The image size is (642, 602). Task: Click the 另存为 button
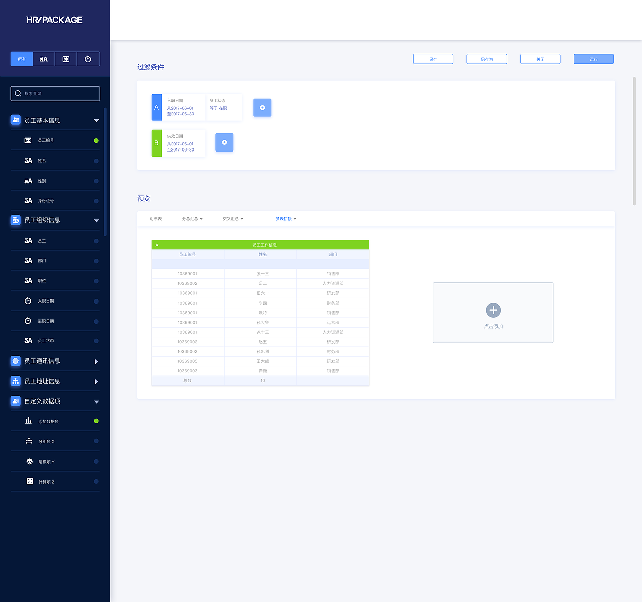coord(487,59)
